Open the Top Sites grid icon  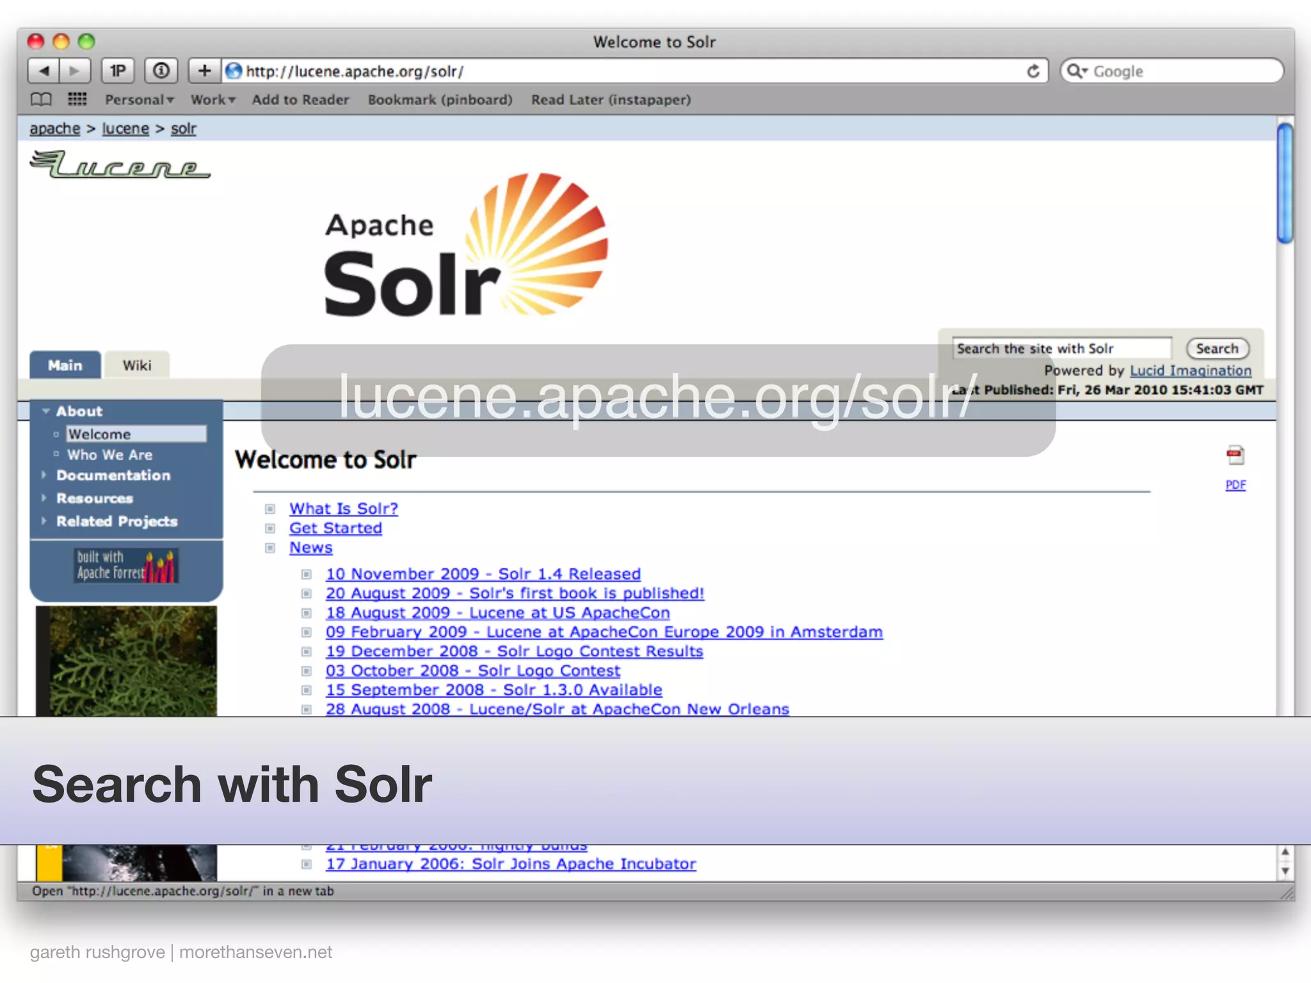[x=77, y=99]
